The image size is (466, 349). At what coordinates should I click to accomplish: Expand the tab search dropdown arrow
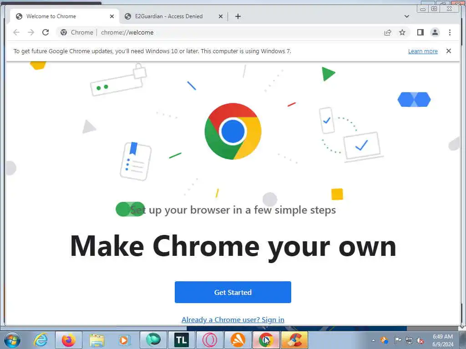click(406, 16)
